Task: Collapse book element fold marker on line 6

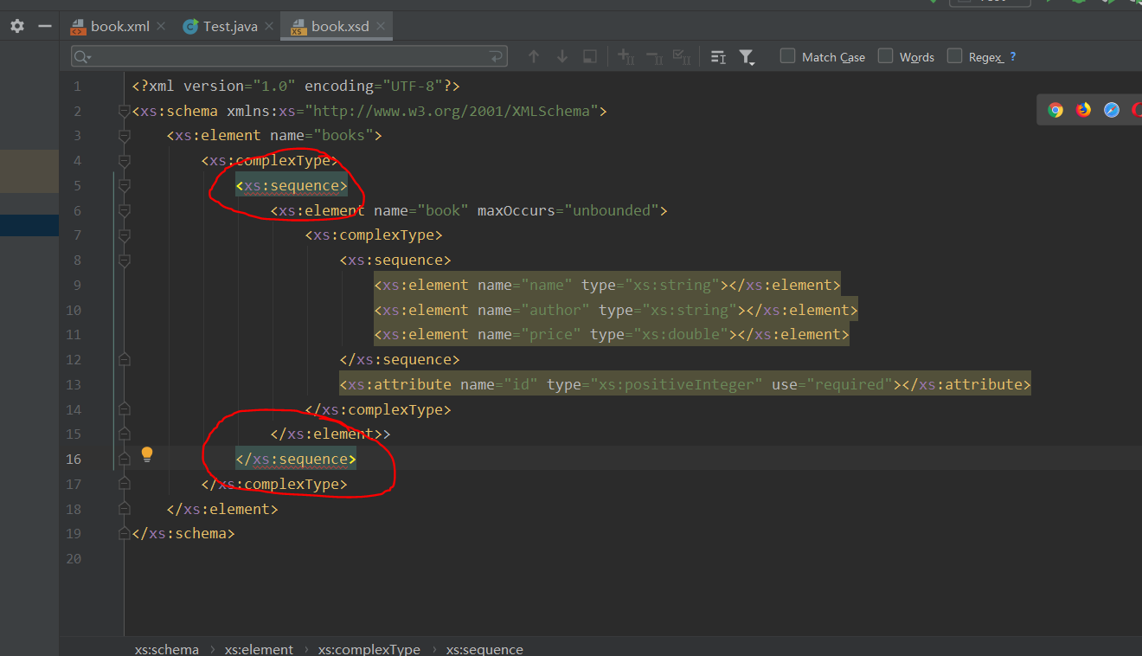Action: coord(124,210)
